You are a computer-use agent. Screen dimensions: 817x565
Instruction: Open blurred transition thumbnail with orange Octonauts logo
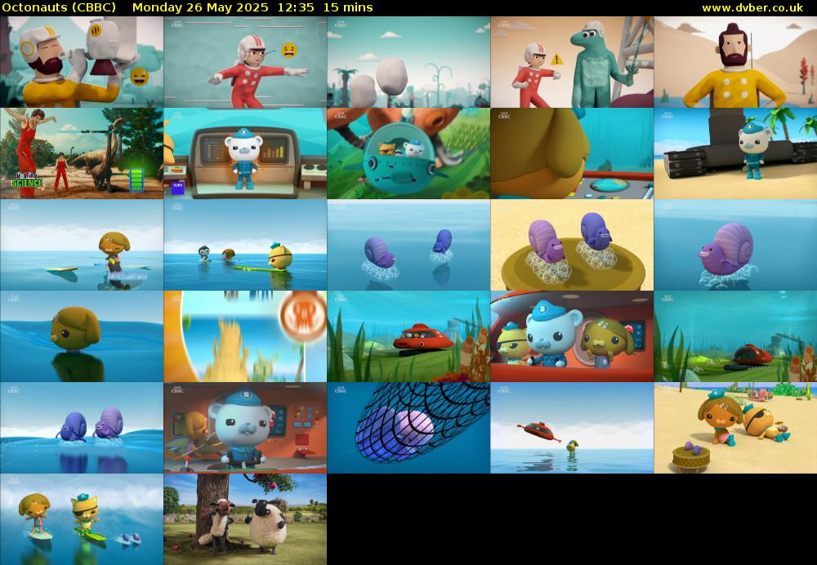pos(245,336)
